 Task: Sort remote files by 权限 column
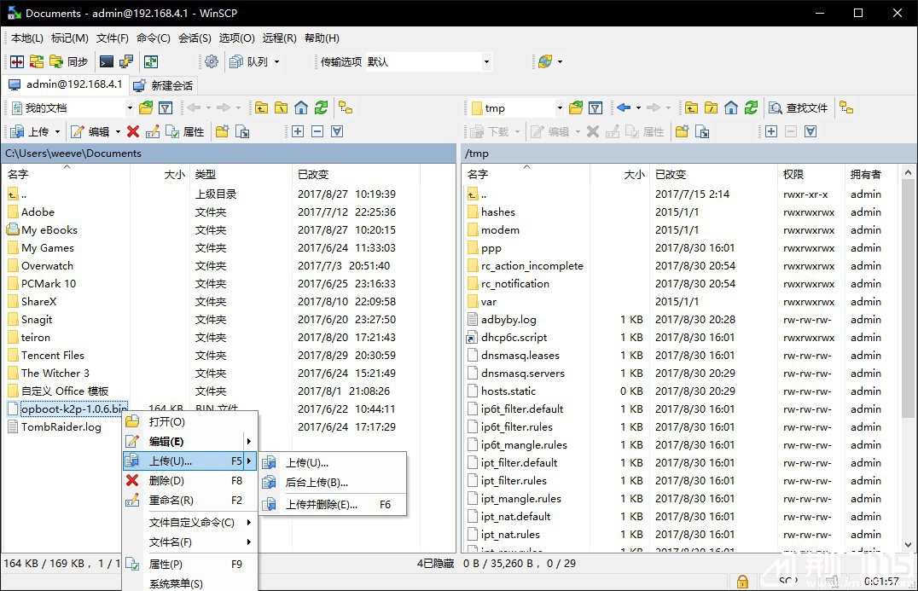tap(811, 174)
